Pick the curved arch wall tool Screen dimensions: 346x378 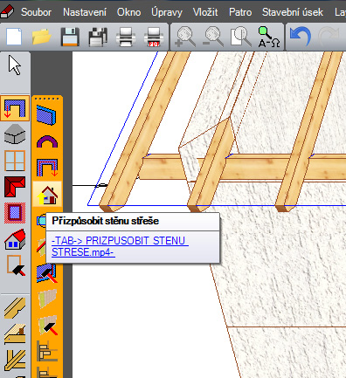click(x=47, y=141)
